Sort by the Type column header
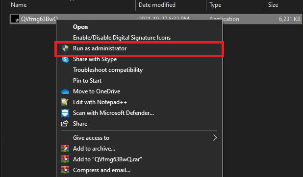Screen dimensions: 303x177 [215, 5]
